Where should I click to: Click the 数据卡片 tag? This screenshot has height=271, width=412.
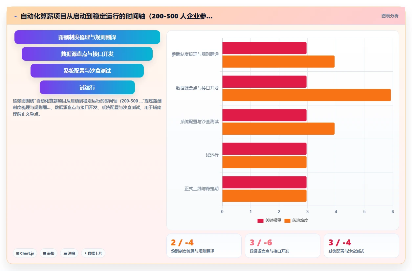pyautogui.click(x=93, y=253)
